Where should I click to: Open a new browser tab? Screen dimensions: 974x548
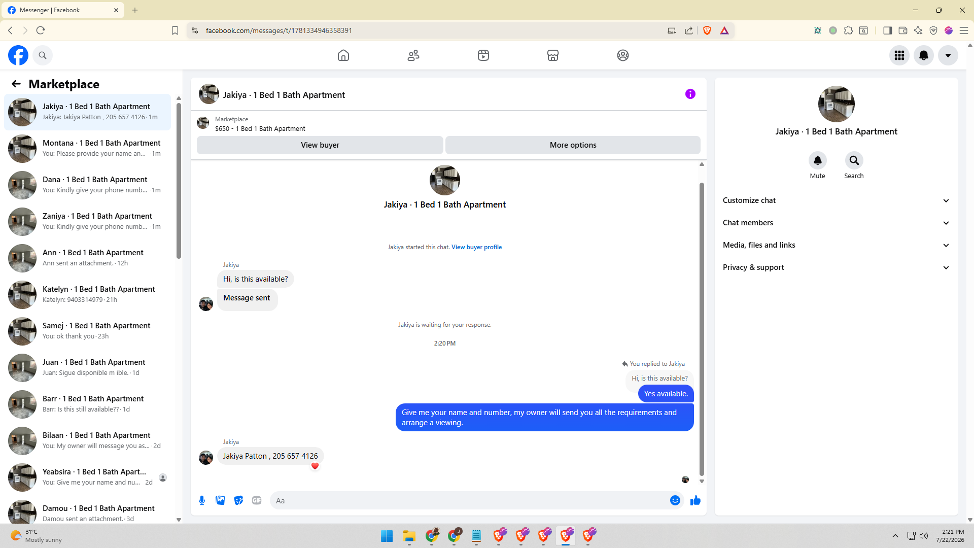(135, 10)
